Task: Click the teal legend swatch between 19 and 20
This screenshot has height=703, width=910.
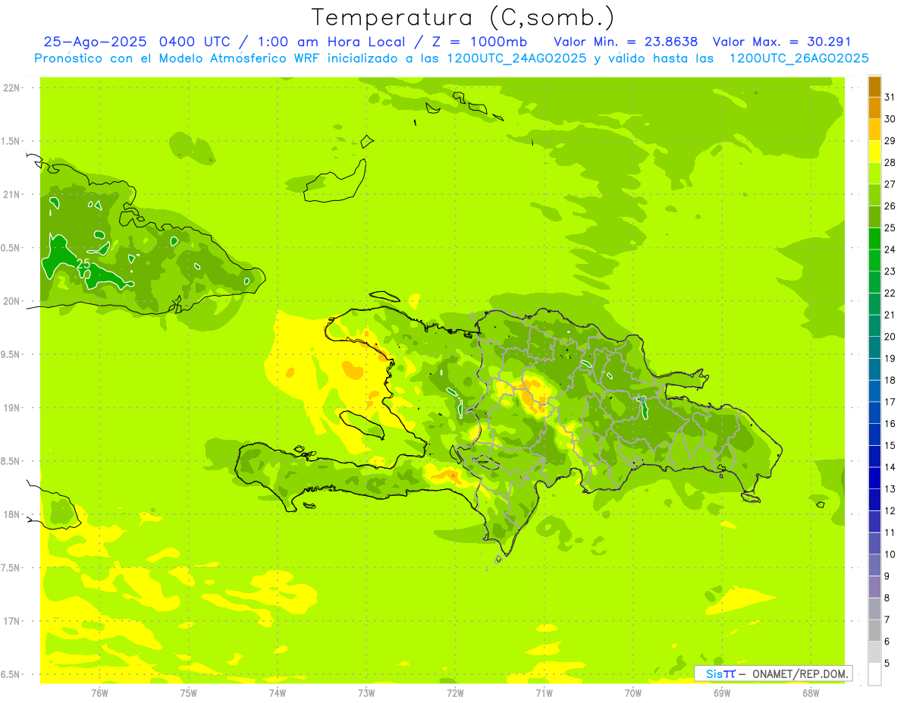Action: tap(874, 347)
